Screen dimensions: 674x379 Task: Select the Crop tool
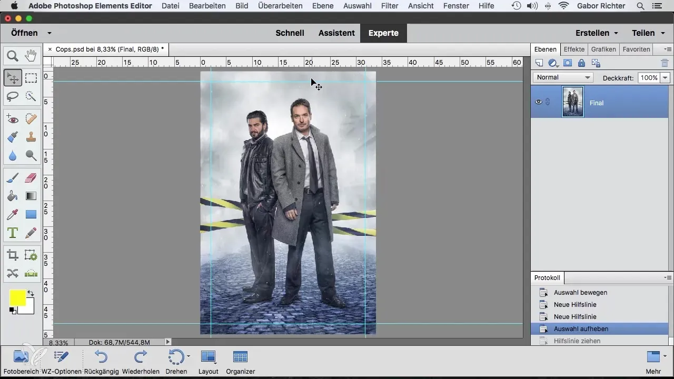13,255
